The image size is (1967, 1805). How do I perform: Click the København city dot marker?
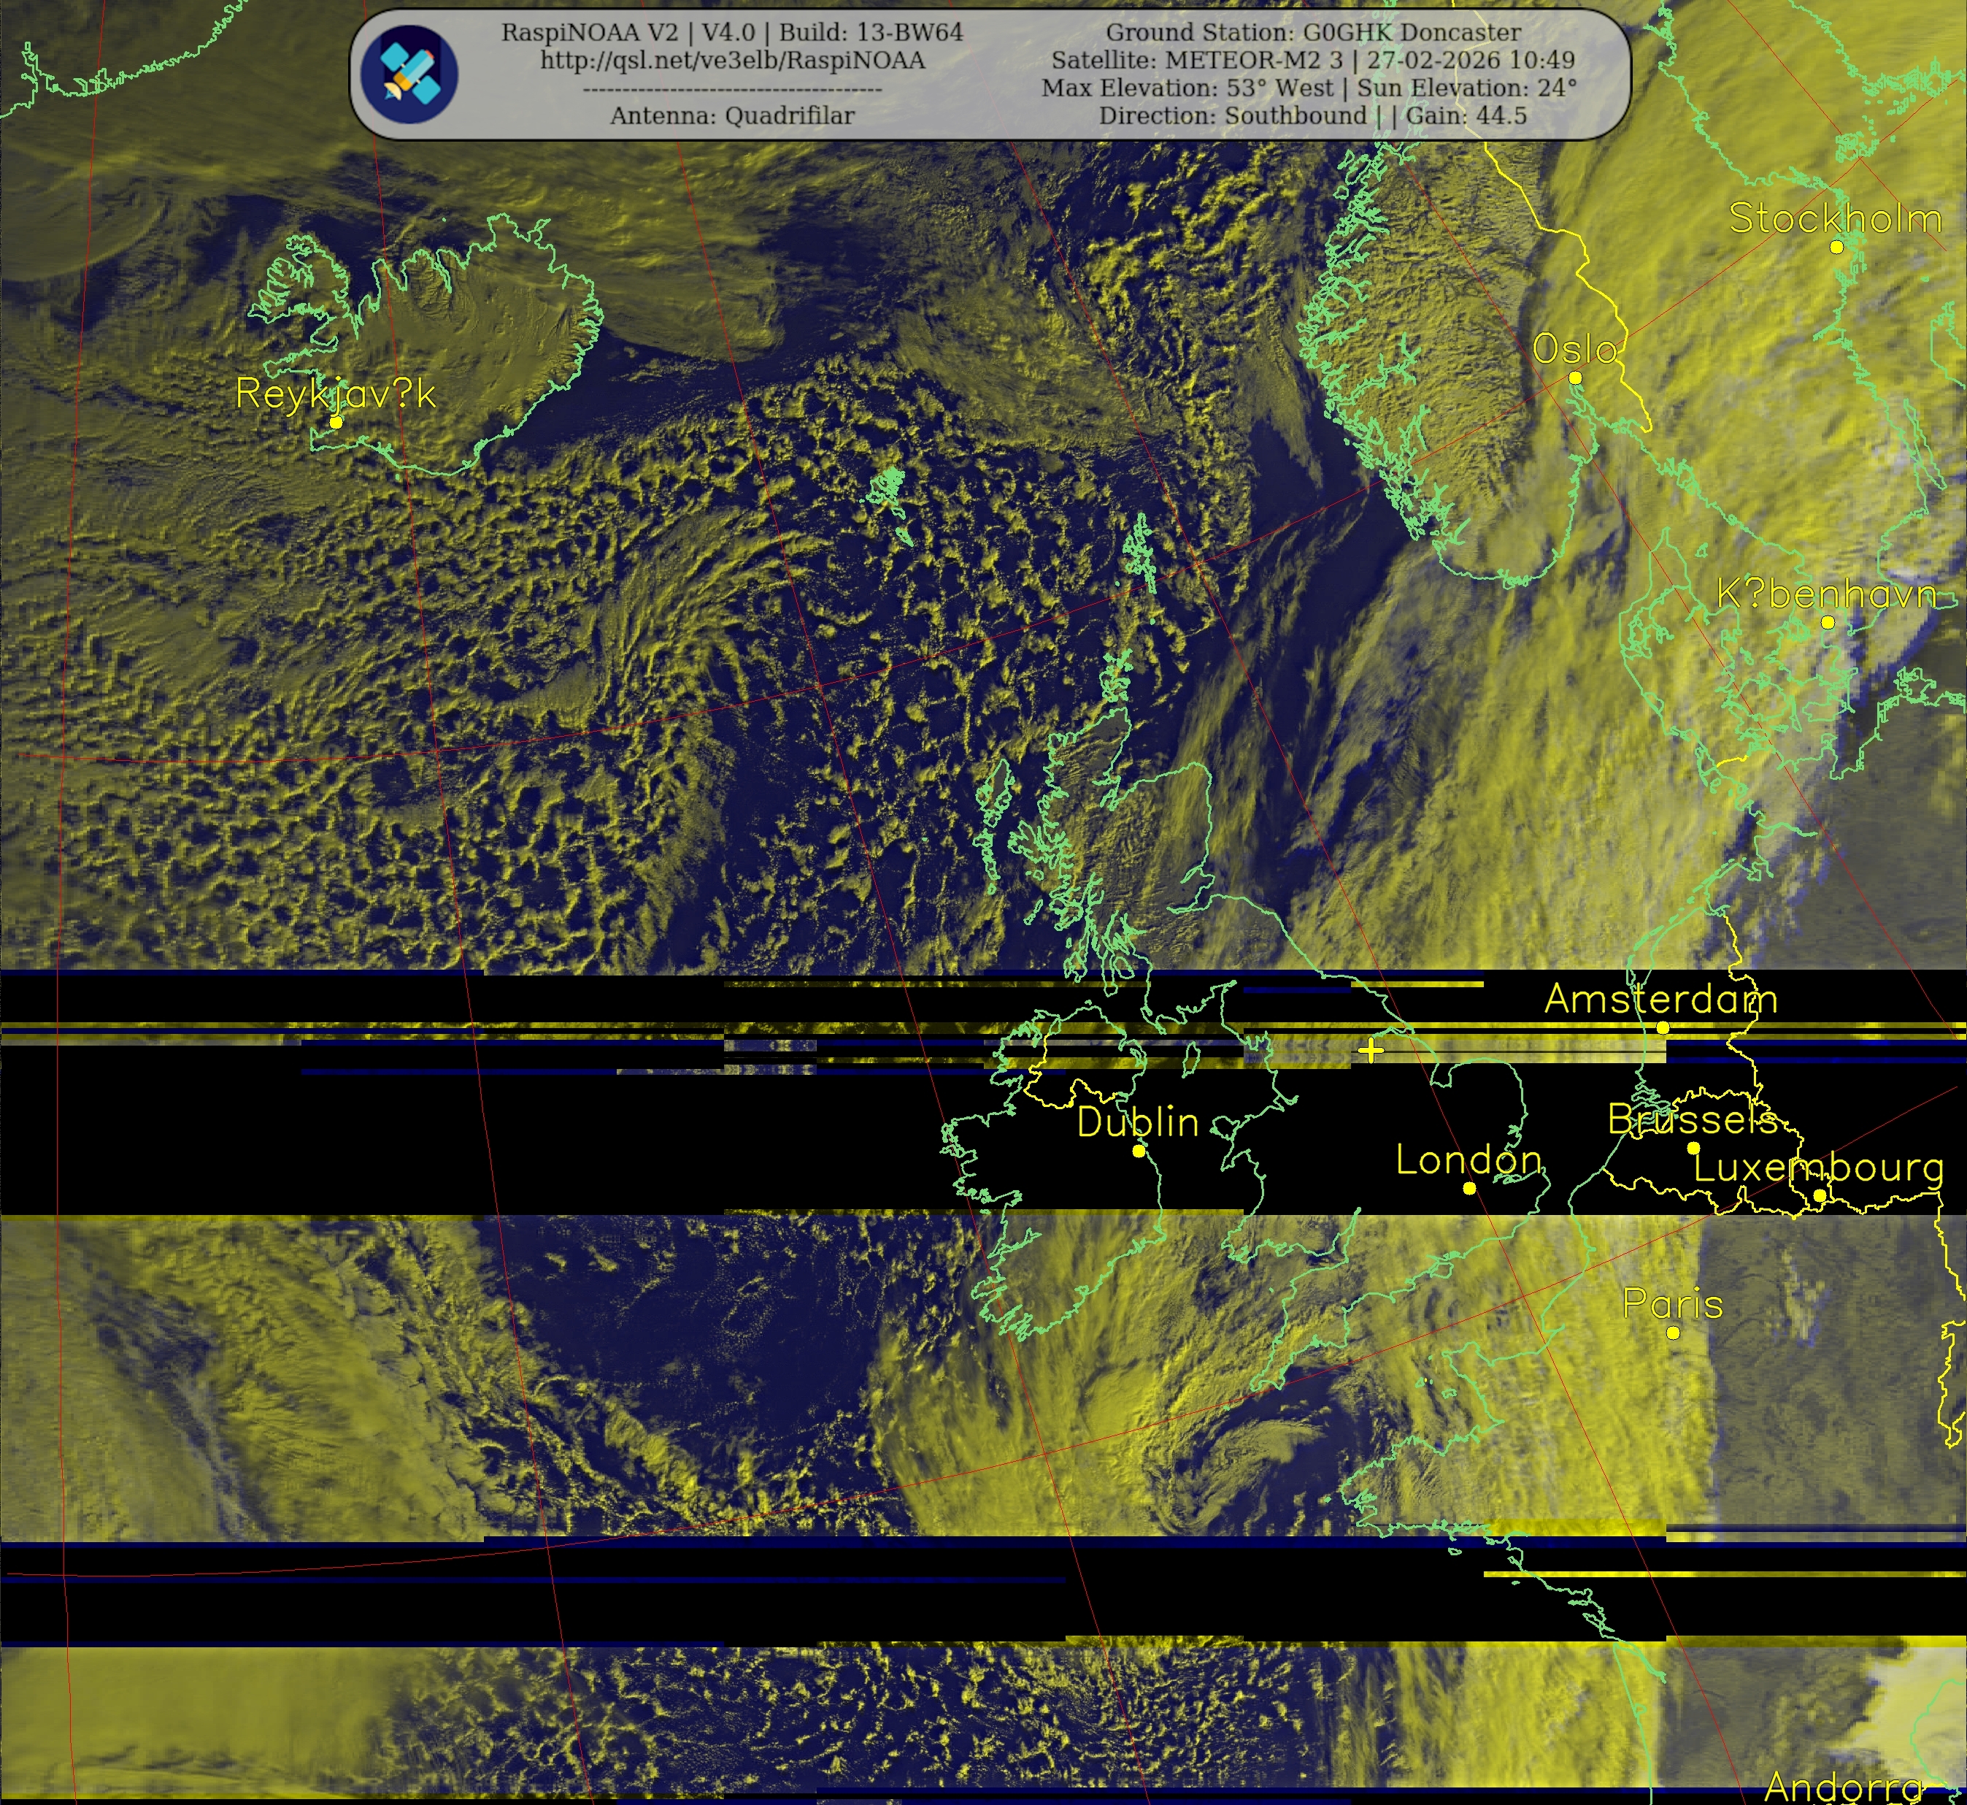1828,622
